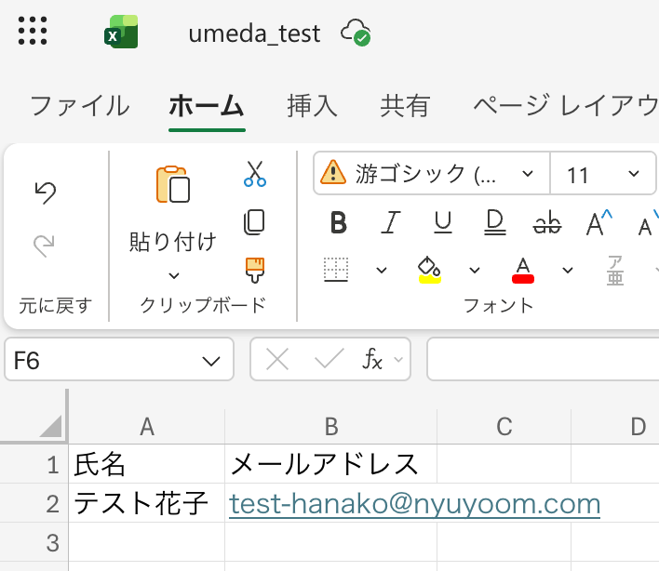Click the Cut scissors icon
This screenshot has height=571, width=659.
click(254, 173)
